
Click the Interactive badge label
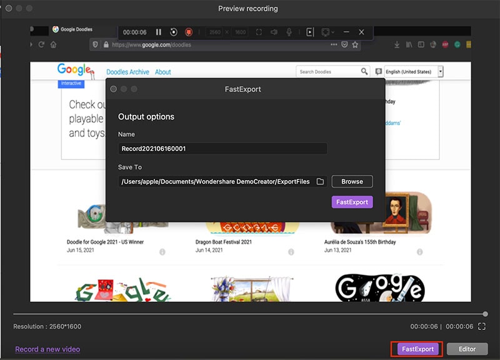pos(71,84)
